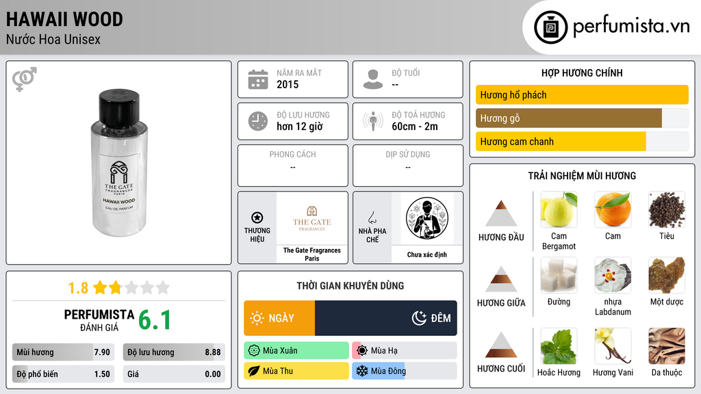The image size is (701, 394).
Task: Click the first gold rating star
Action: coord(100,287)
